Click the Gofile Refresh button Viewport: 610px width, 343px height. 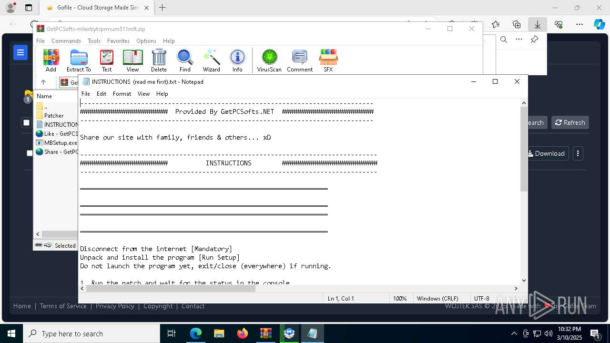570,122
